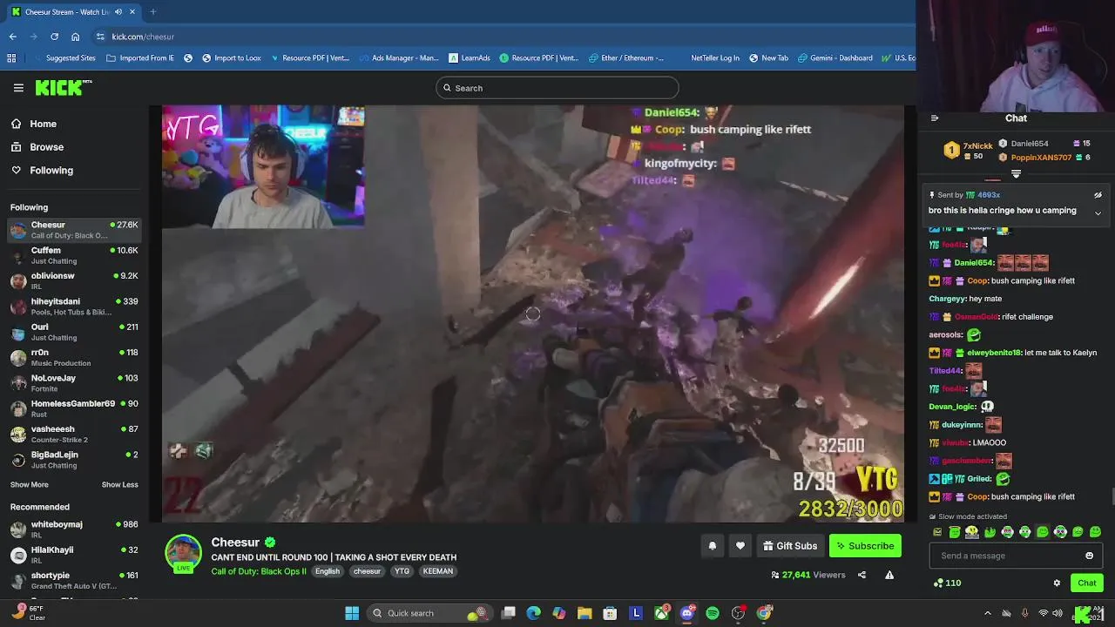
Task: Open File Explorer from the taskbar
Action: click(x=585, y=613)
